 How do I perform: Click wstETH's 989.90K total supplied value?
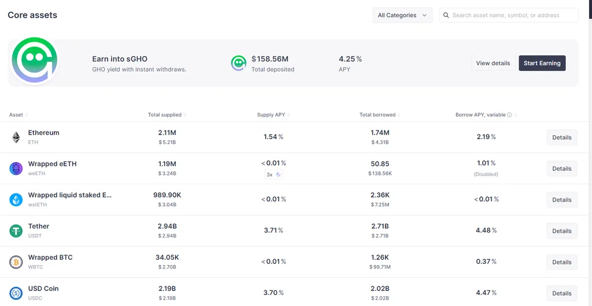tap(167, 195)
